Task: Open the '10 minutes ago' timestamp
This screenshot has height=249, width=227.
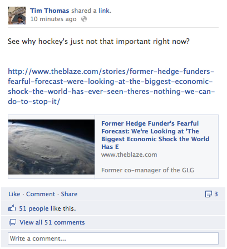Action: pyautogui.click(x=53, y=19)
